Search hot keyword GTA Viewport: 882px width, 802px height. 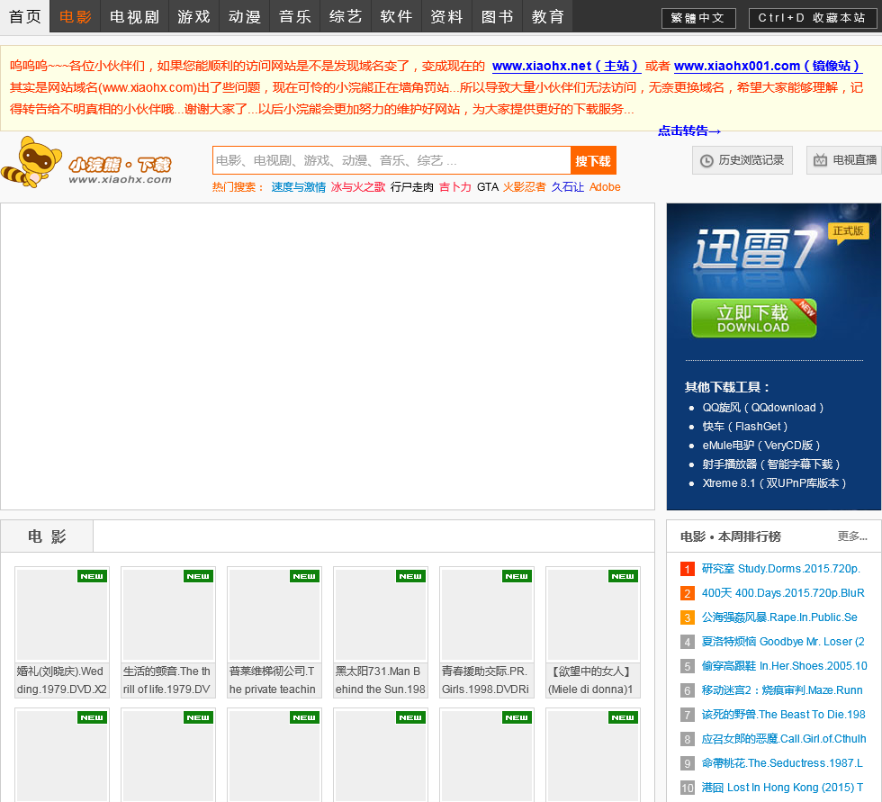488,187
